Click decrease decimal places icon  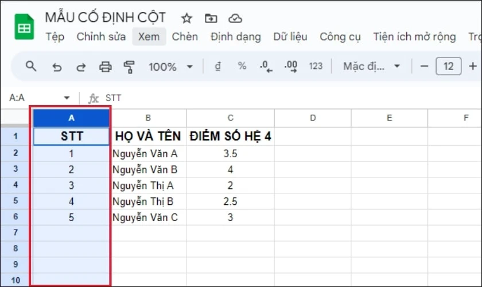point(266,66)
